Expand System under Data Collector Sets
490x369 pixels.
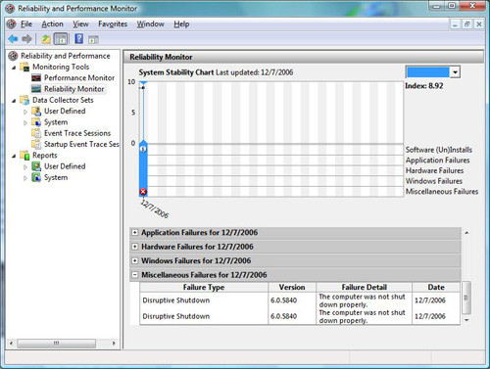(25, 122)
